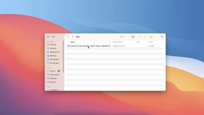Click the sidebar scrollbar
204x115 pixels.
(63, 57)
